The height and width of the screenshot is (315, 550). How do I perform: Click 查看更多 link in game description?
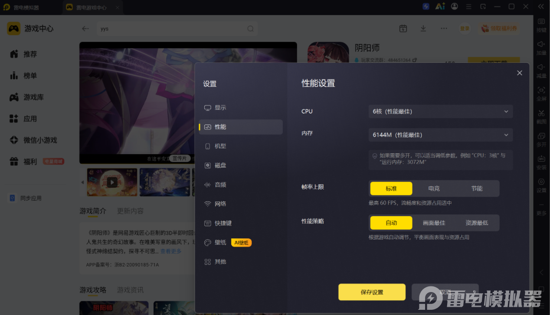[171, 251]
